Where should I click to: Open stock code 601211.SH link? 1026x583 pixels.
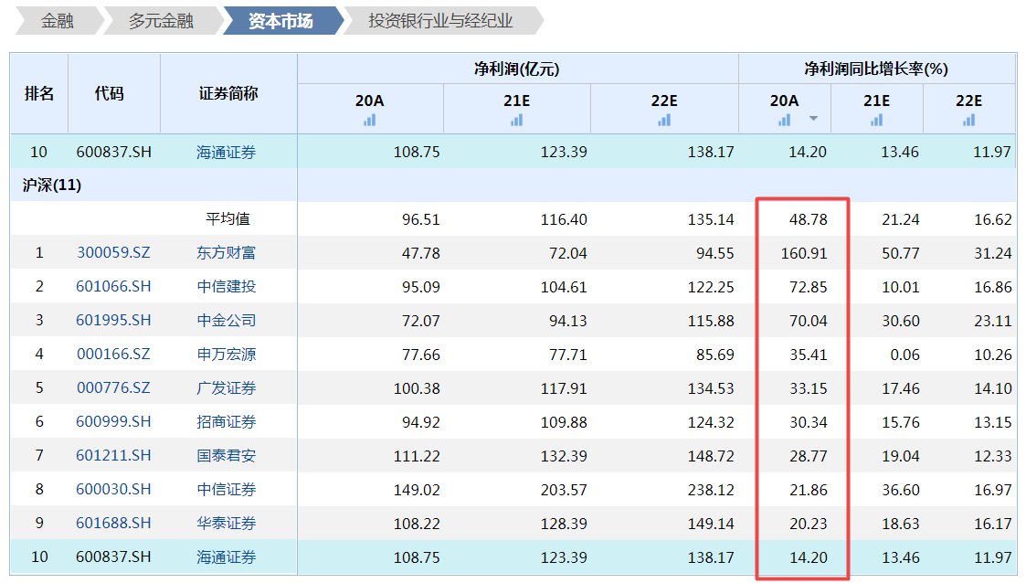pyautogui.click(x=114, y=455)
